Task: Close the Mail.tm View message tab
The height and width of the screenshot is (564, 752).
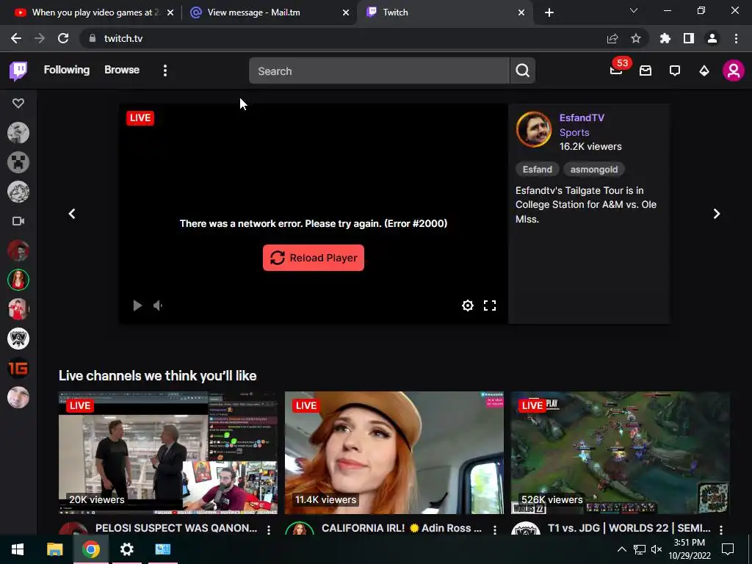Action: point(346,13)
